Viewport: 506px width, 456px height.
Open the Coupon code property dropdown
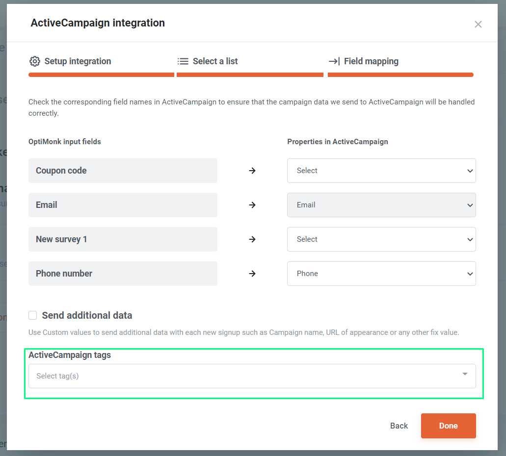381,171
